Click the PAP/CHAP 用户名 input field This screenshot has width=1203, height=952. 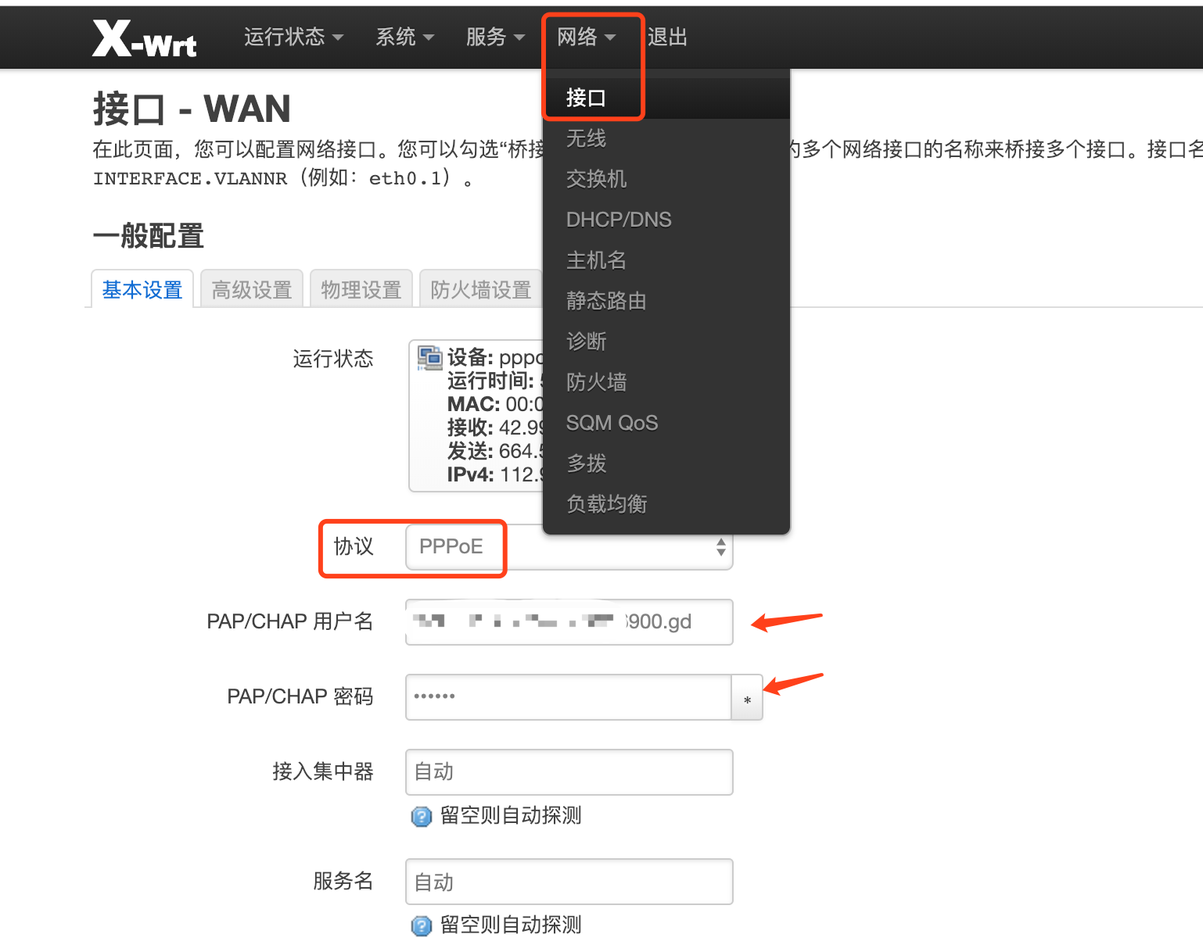[x=569, y=622]
